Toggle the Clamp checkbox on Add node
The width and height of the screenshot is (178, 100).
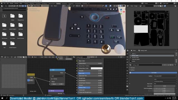click(x=52, y=79)
